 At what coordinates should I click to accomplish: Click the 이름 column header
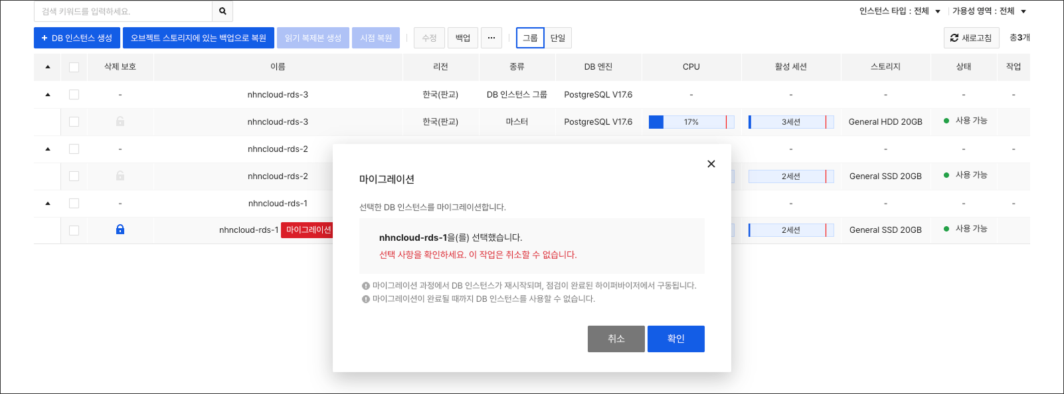tap(278, 67)
